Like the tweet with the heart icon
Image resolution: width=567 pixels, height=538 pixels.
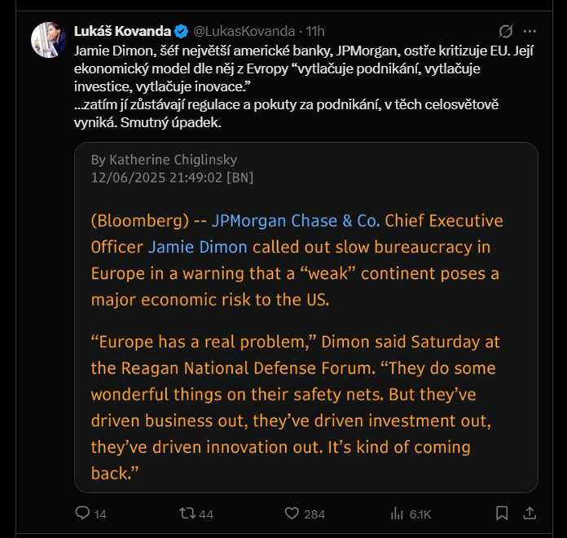[292, 513]
